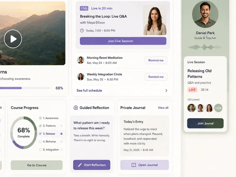Open the Today's Entry journal card
The height and width of the screenshot is (177, 236).
pyautogui.click(x=145, y=136)
